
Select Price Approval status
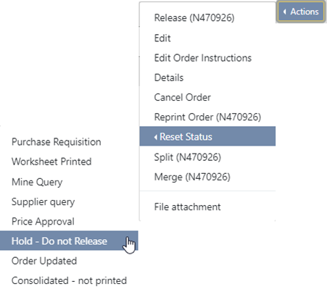coord(69,221)
